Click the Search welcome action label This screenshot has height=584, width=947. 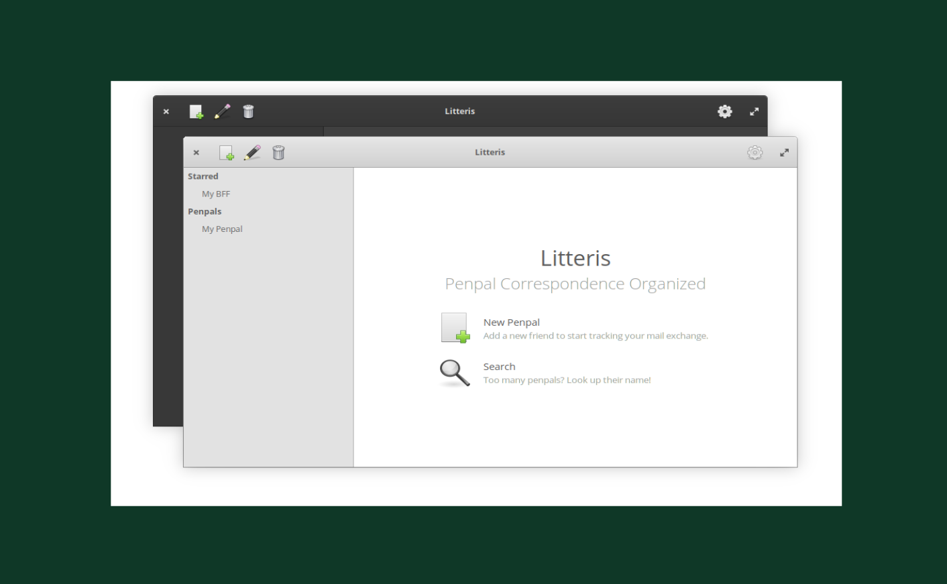coord(500,367)
